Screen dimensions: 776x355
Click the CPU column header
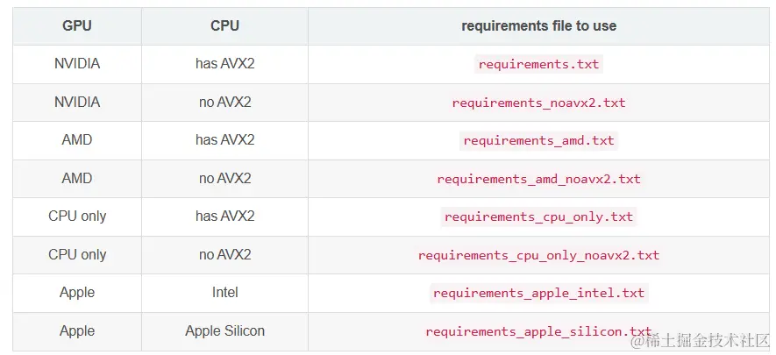point(224,25)
